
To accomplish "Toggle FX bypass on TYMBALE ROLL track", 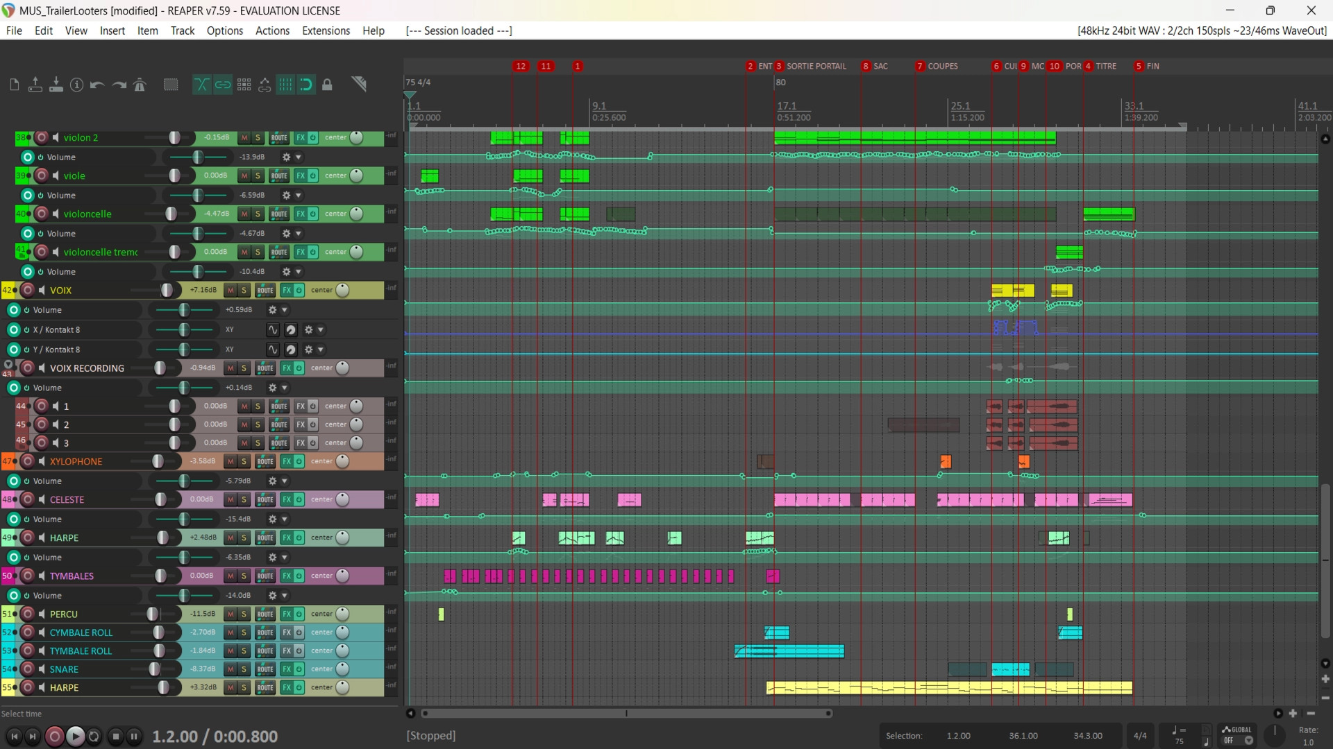I will 299,651.
